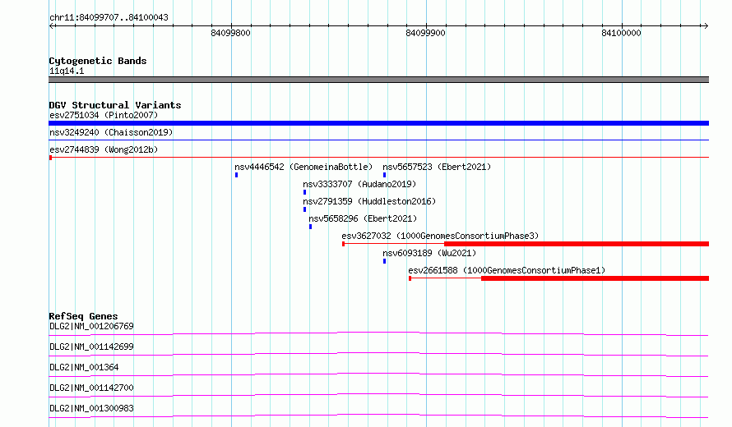Open variant esv2661588 (1000GenomesConsortiumPhase1) label

[507, 270]
